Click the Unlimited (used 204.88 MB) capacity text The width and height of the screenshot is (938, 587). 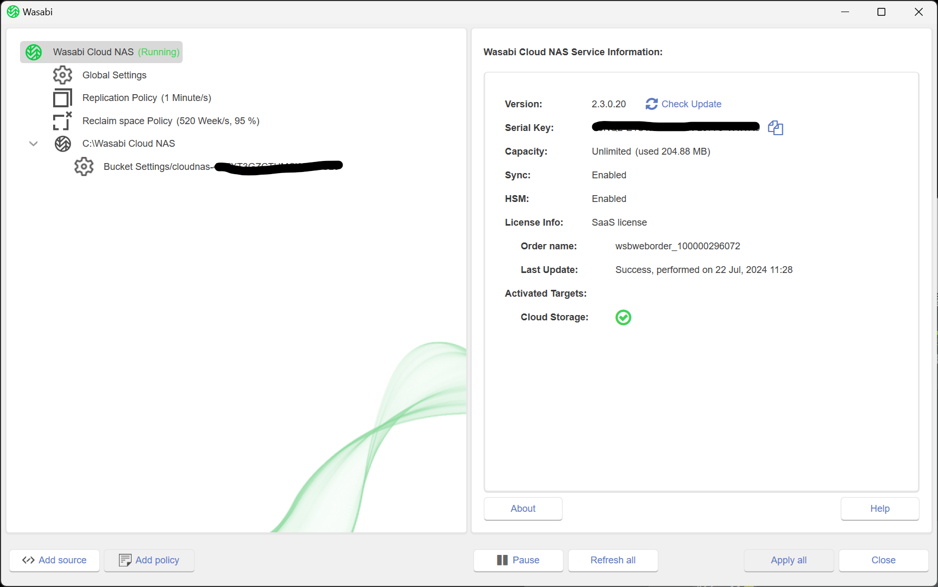(651, 151)
